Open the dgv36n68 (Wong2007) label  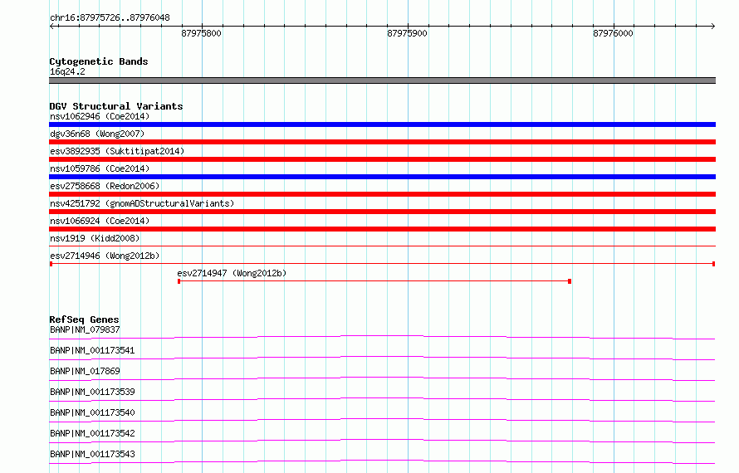97,134
